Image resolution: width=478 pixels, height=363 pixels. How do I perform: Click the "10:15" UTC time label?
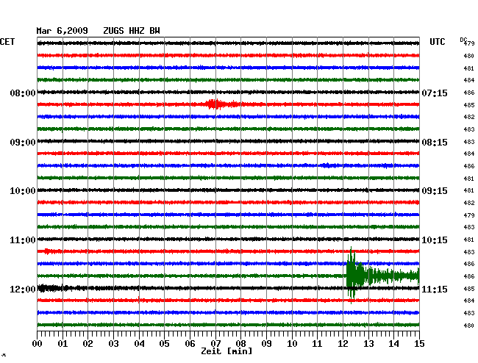point(435,240)
